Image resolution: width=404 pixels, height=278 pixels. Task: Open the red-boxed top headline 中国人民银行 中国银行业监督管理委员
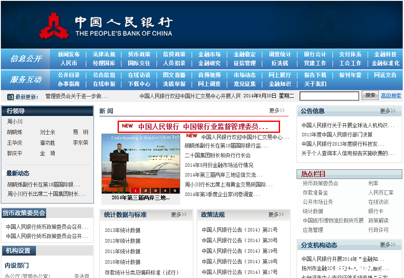[203, 127]
